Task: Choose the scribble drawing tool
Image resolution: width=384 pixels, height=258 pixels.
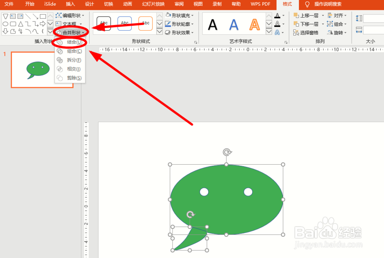Action: pos(21,31)
